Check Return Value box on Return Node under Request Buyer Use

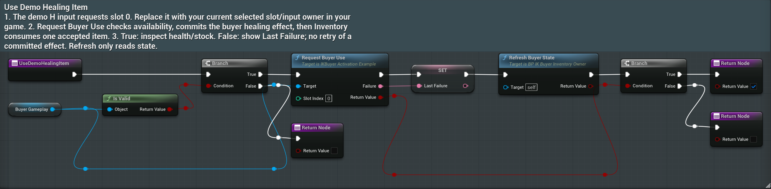pyautogui.click(x=334, y=151)
